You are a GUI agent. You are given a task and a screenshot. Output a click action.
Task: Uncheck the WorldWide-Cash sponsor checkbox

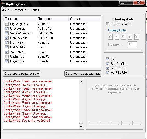(x=7, y=33)
